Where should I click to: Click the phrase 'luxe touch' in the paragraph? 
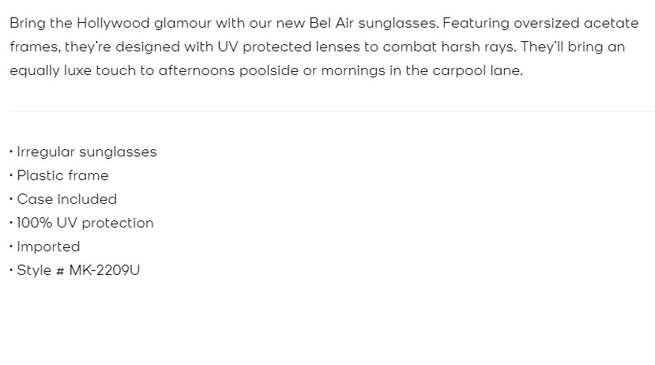click(100, 70)
